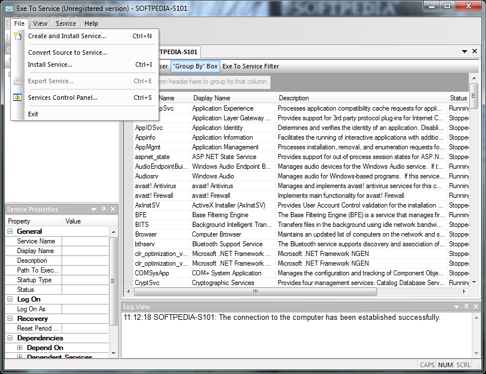Click the Services Control Panel menu icon
Screen dimensions: 486x374
pyautogui.click(x=18, y=97)
